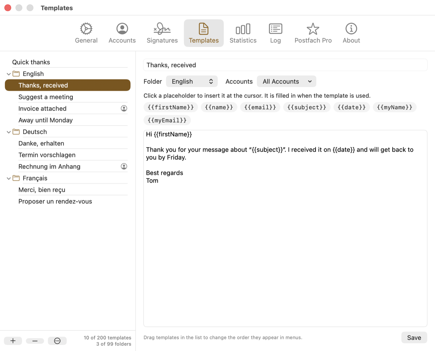
Task: Collapse the Français folder
Action: coord(9,178)
